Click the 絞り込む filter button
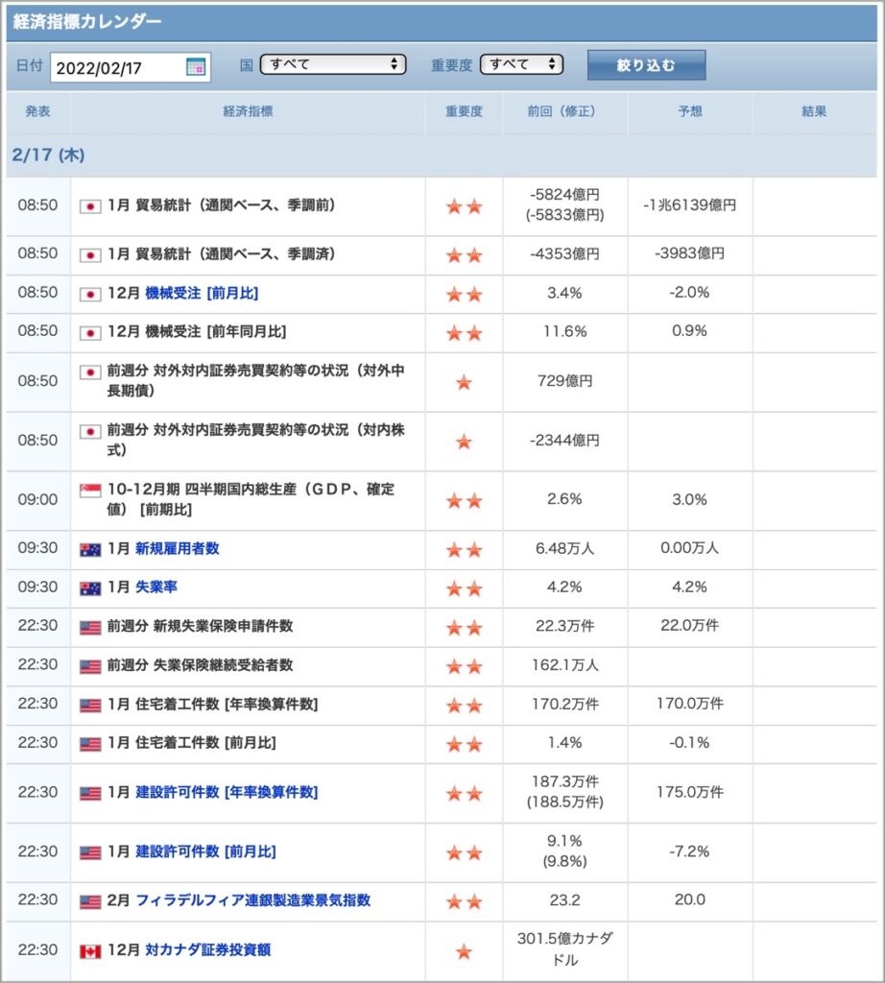 [x=646, y=65]
